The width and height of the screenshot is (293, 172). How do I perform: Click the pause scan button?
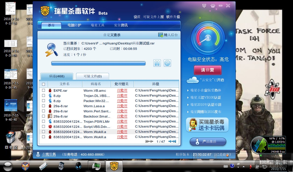tap(157, 63)
